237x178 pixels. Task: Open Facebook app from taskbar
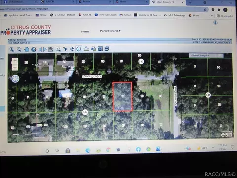(138, 149)
